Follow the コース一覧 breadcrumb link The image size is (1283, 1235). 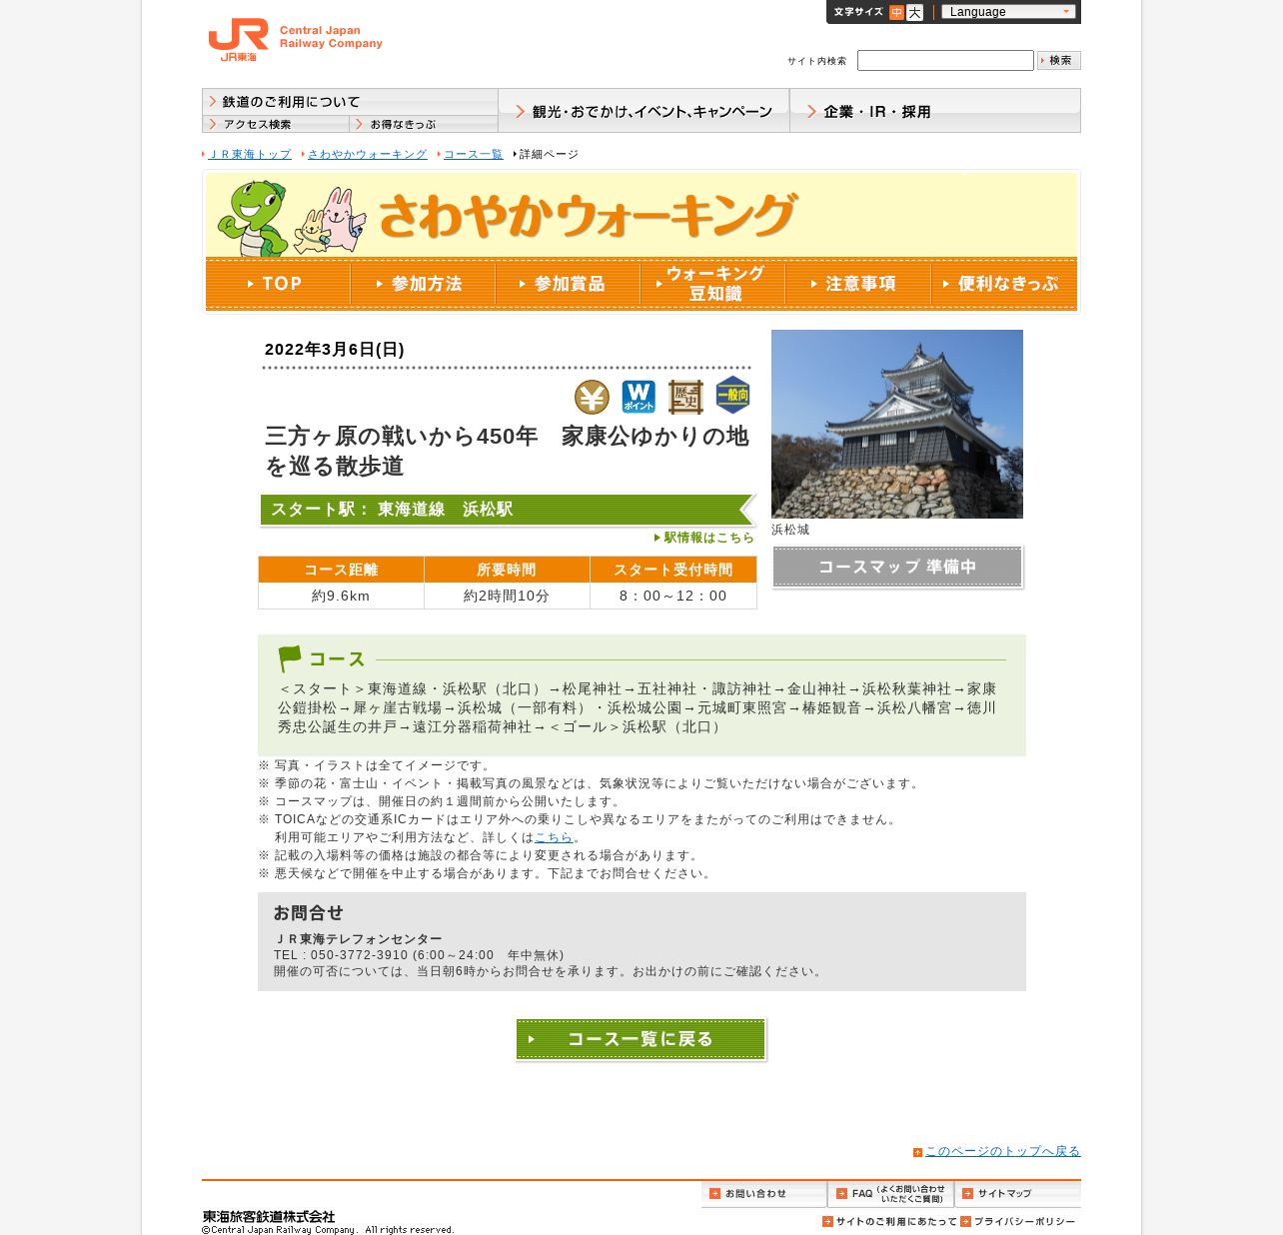(x=474, y=154)
